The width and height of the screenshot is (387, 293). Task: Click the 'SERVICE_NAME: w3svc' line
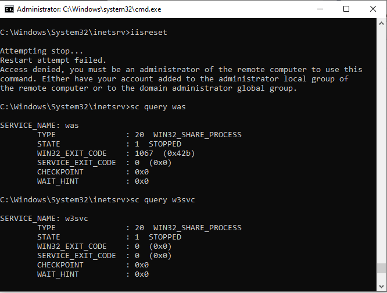click(x=44, y=219)
